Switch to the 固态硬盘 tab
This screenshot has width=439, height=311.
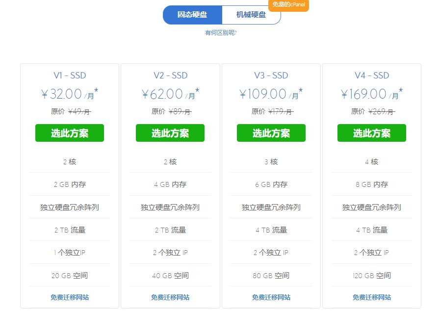pyautogui.click(x=192, y=15)
